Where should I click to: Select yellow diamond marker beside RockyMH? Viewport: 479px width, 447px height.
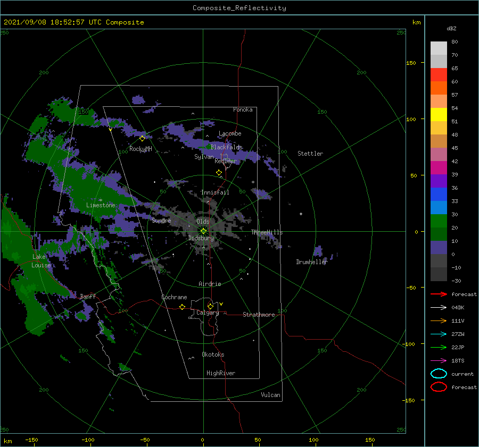(x=142, y=139)
